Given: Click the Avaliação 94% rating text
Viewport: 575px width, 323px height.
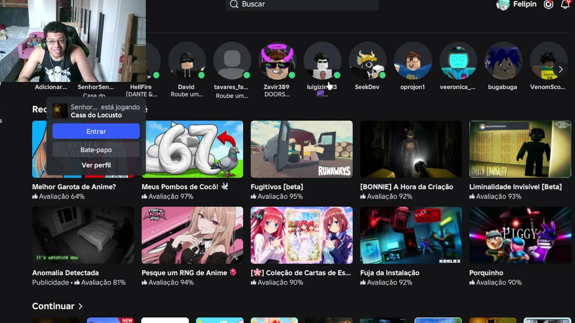Looking at the screenshot, I should (168, 283).
